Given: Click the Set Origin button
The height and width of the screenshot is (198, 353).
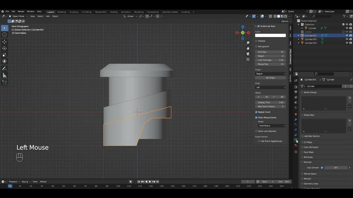Looking at the screenshot, I should [x=271, y=78].
